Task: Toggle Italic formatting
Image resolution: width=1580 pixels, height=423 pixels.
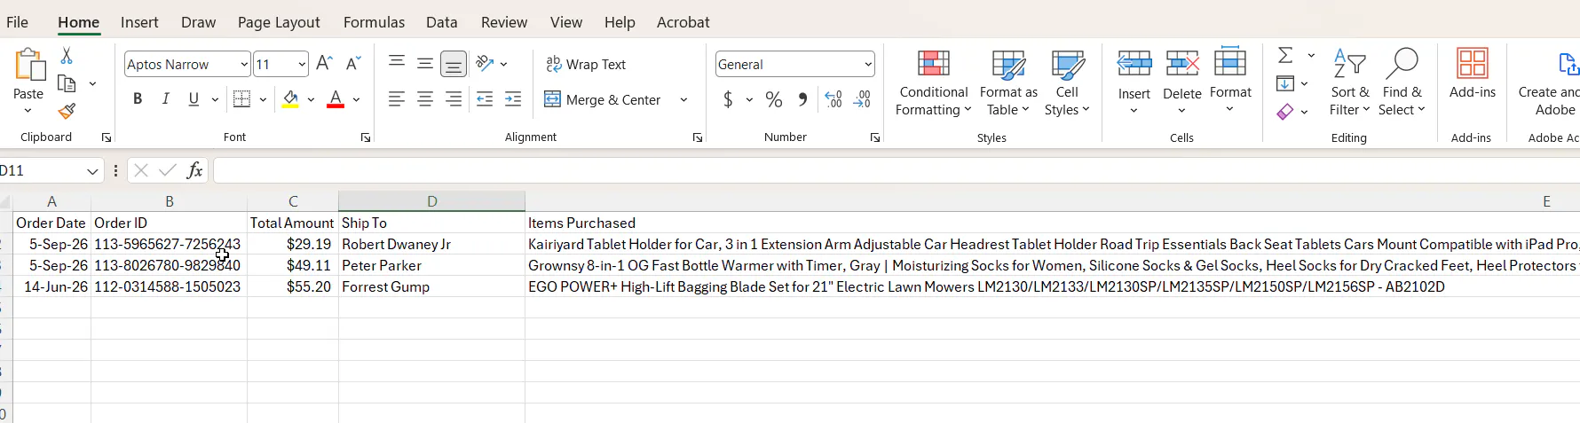Action: tap(165, 99)
